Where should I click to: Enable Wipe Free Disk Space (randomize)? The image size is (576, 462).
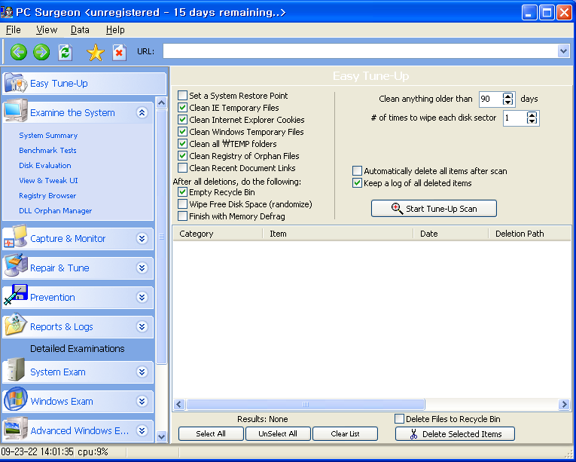pyautogui.click(x=182, y=204)
